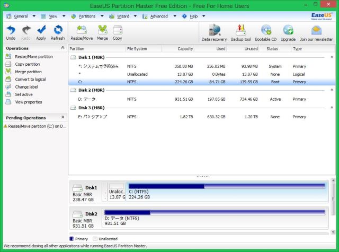Expand the Advanced menu dropdown arrow
The width and height of the screenshot is (339, 252).
point(175,16)
